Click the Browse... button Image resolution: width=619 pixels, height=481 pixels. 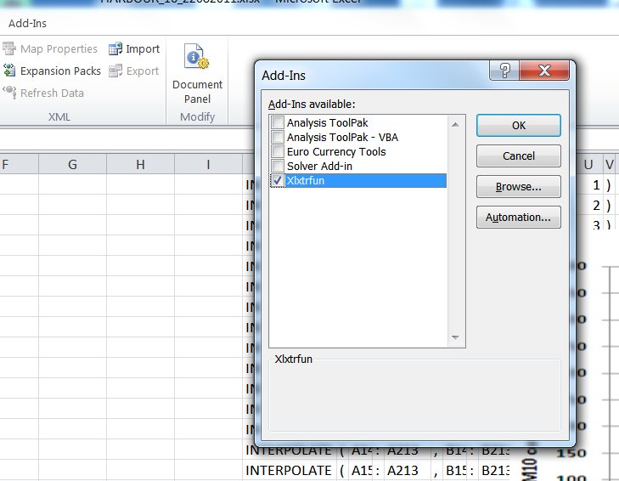[x=518, y=187]
